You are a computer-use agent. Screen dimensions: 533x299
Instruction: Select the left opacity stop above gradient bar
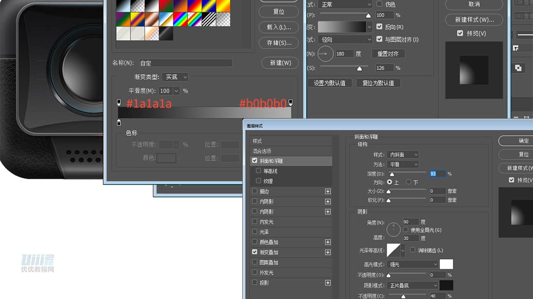click(x=119, y=102)
